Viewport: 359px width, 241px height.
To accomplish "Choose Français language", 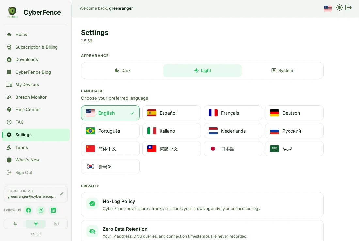I will pyautogui.click(x=233, y=113).
